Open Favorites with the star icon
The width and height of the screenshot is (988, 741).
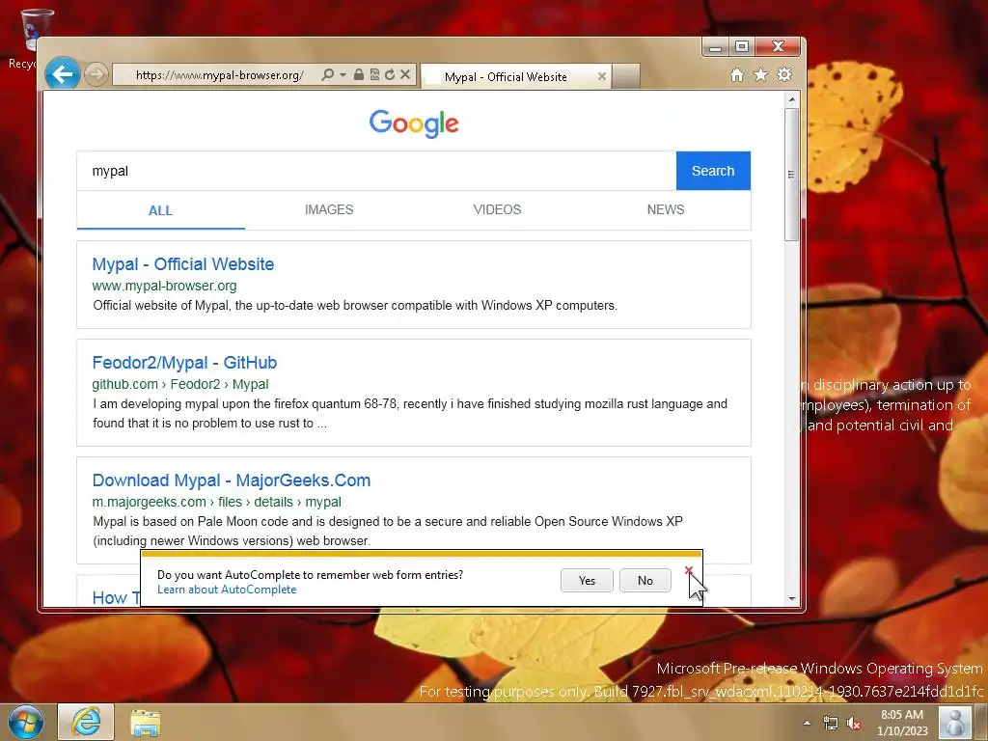click(x=760, y=75)
